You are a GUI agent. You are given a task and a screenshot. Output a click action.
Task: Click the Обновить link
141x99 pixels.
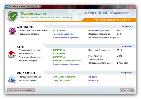[x=93, y=77]
